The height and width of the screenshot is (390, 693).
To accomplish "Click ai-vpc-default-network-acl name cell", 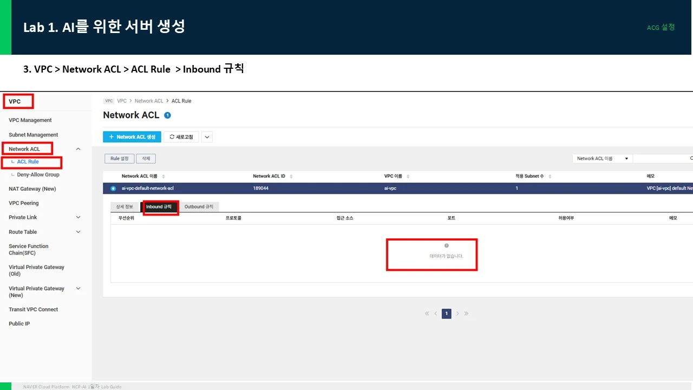I will pos(148,188).
